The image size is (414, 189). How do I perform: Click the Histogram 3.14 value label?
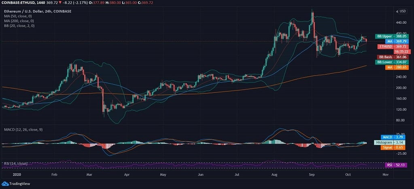tap(390, 143)
